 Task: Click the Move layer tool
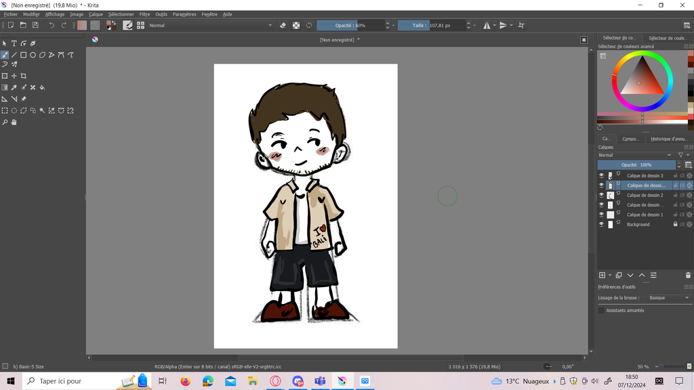14,76
